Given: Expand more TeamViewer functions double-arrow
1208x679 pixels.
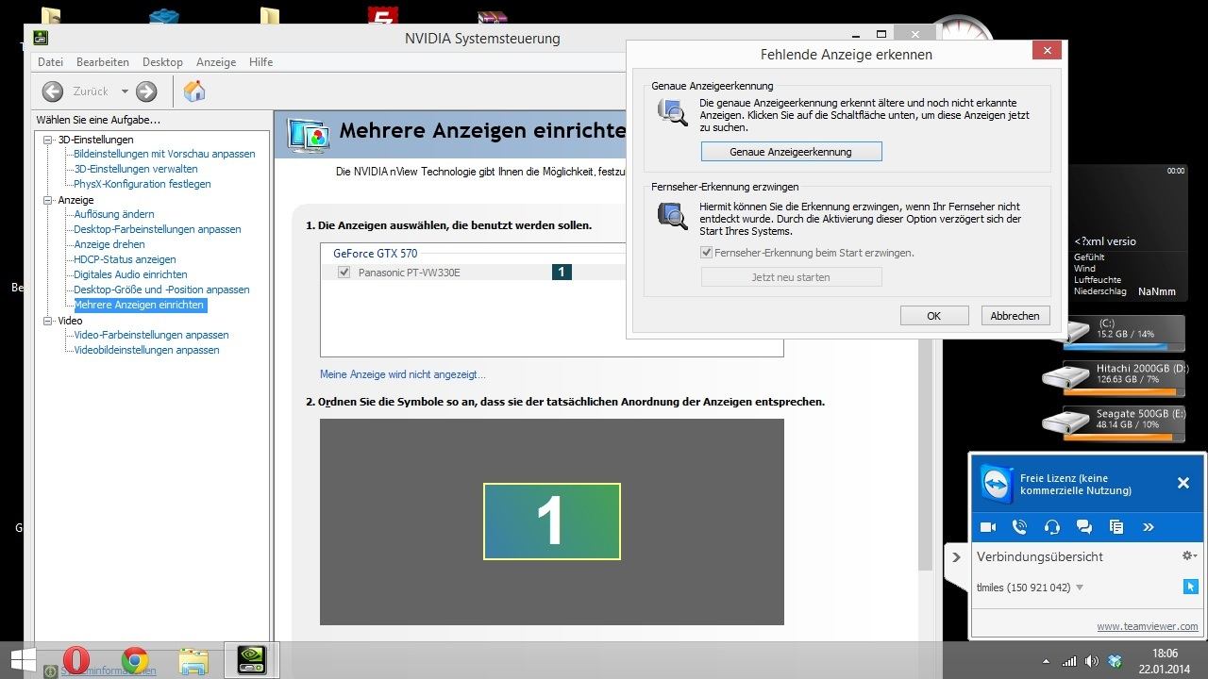Looking at the screenshot, I should 1149,527.
